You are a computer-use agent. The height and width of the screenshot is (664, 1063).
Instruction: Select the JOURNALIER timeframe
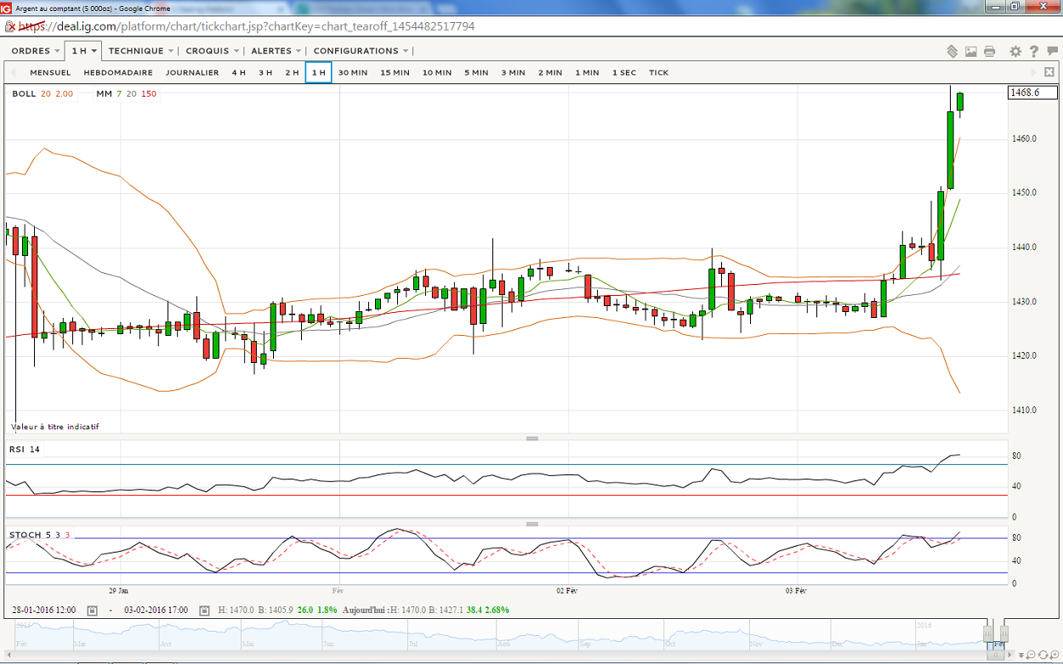192,73
